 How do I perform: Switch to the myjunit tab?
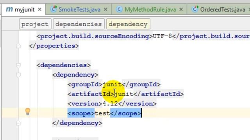(x=23, y=9)
